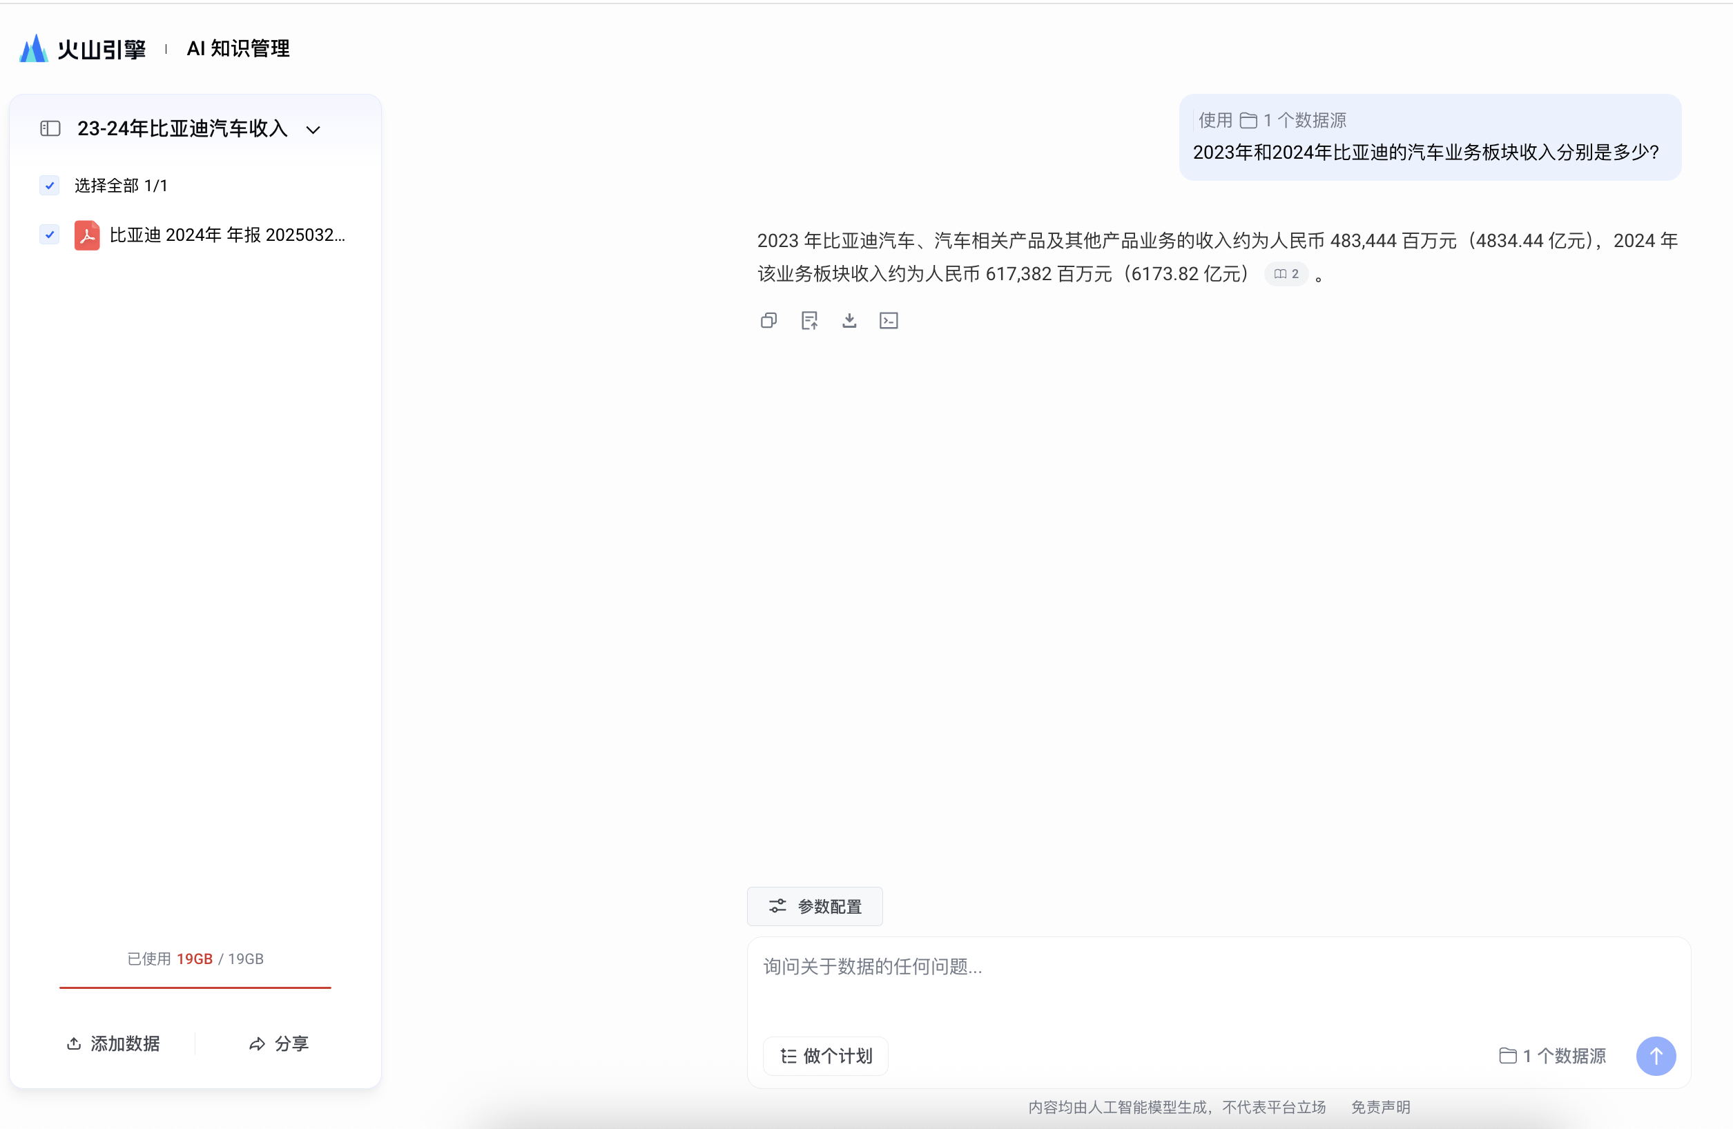Viewport: 1733px width, 1129px height.
Task: Click the storage usage bar 19GB / 19GB
Action: [x=195, y=988]
